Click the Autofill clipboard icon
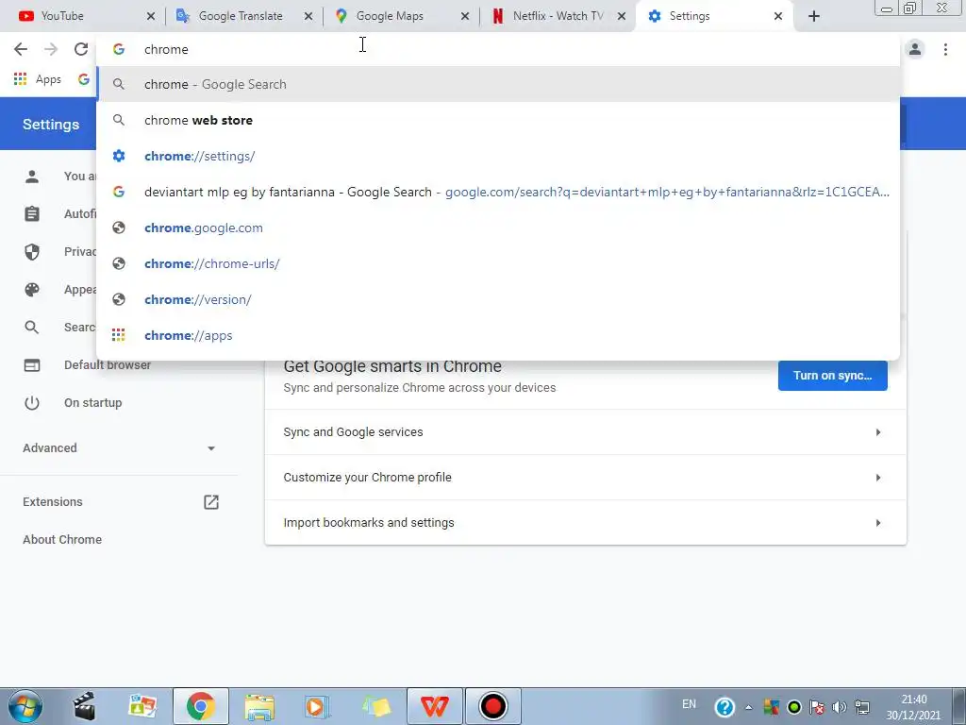Image resolution: width=966 pixels, height=725 pixels. (x=32, y=214)
